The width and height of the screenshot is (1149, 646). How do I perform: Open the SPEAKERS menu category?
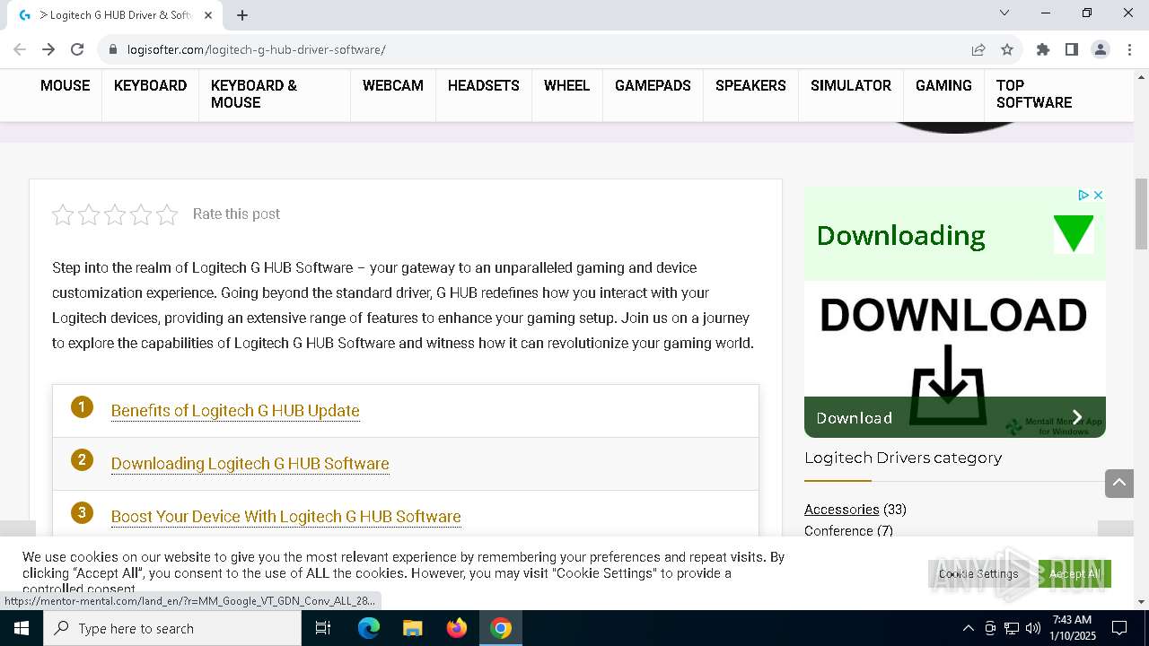click(750, 85)
